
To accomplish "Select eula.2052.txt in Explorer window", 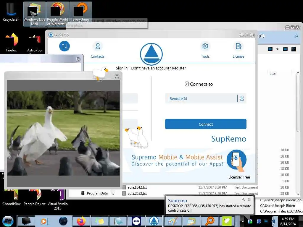I will point(137,193).
